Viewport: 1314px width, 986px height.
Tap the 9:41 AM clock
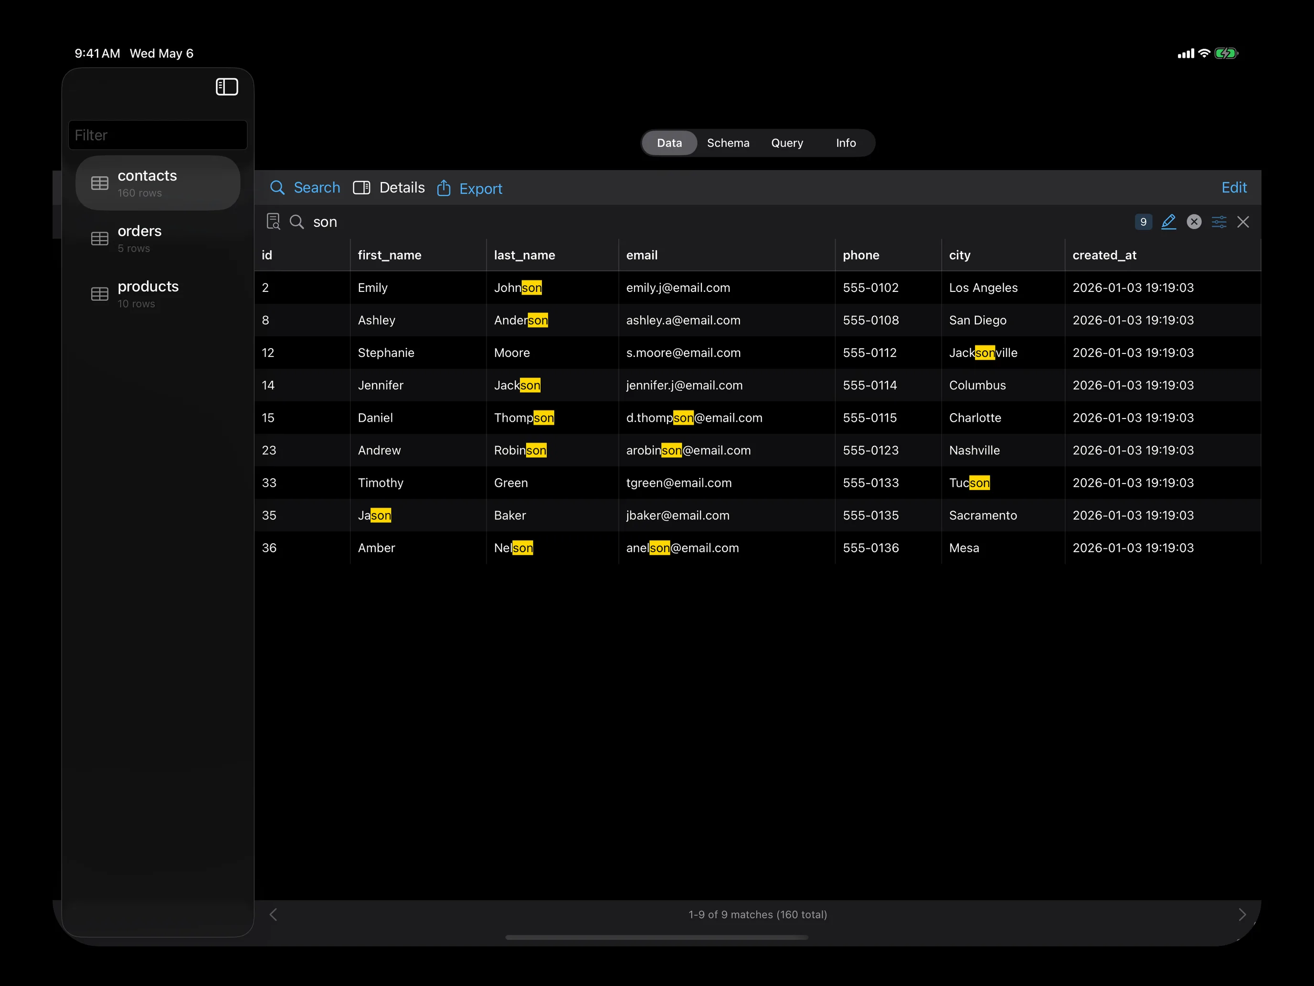click(x=97, y=54)
